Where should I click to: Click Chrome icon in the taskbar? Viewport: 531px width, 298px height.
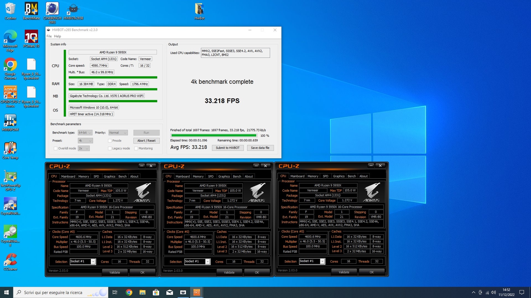[x=129, y=292]
